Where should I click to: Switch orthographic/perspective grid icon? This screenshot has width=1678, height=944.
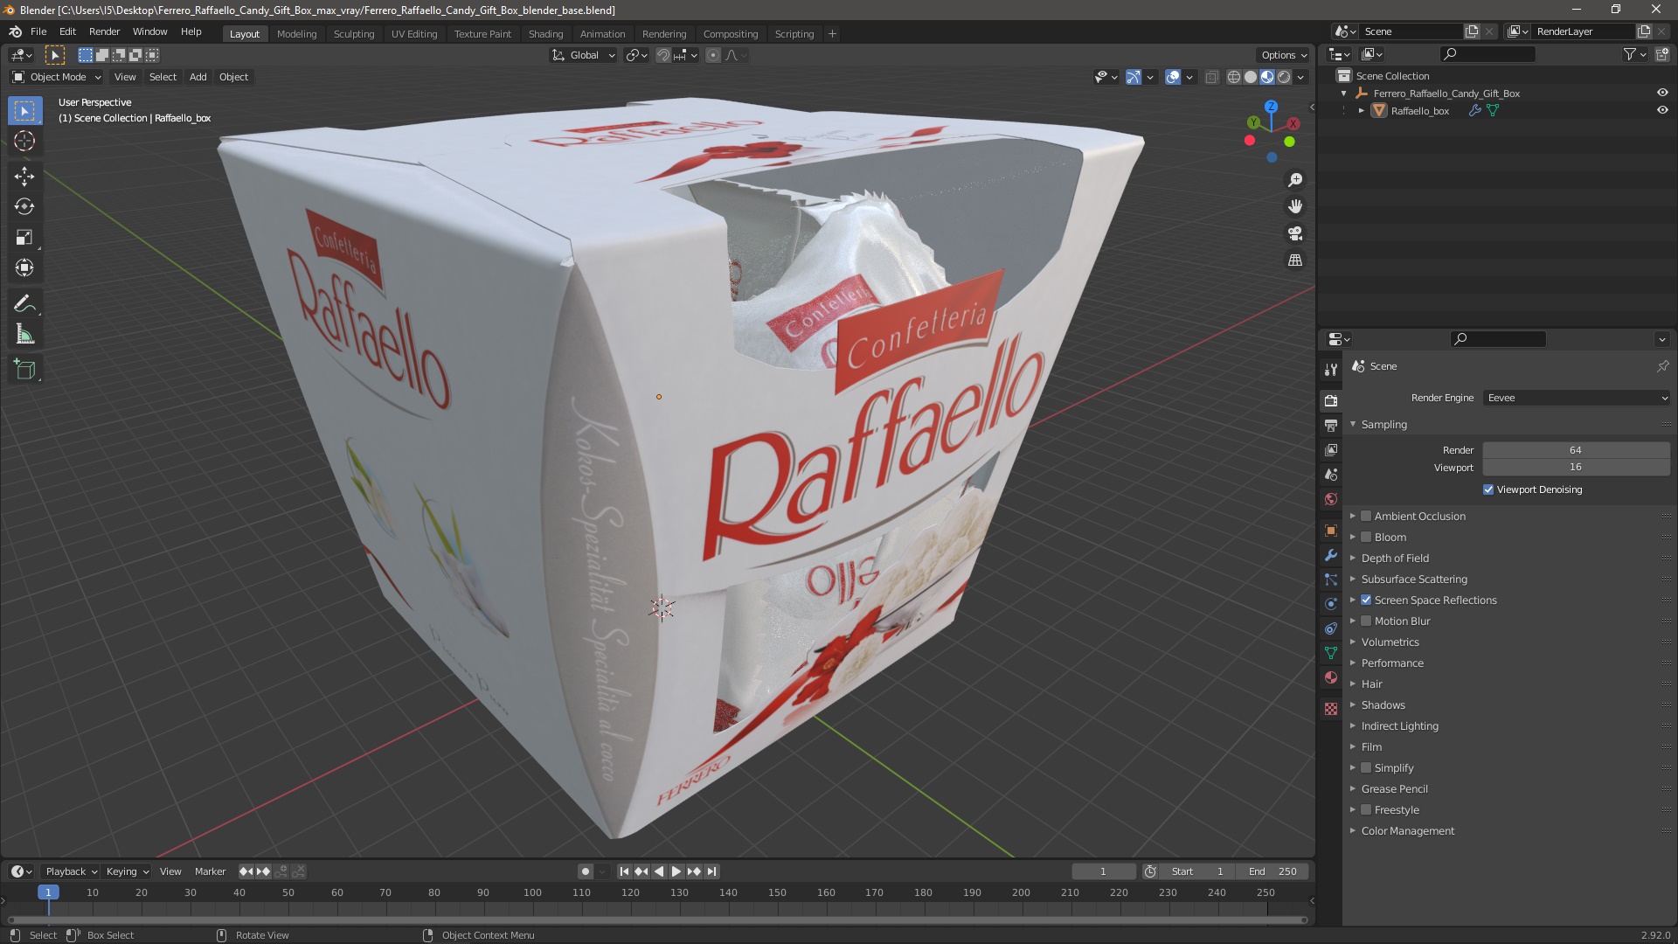1295,260
